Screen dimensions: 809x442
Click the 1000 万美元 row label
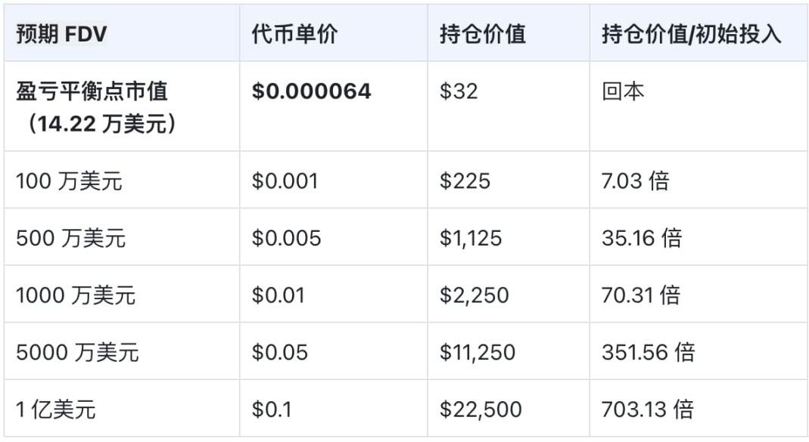coord(76,295)
